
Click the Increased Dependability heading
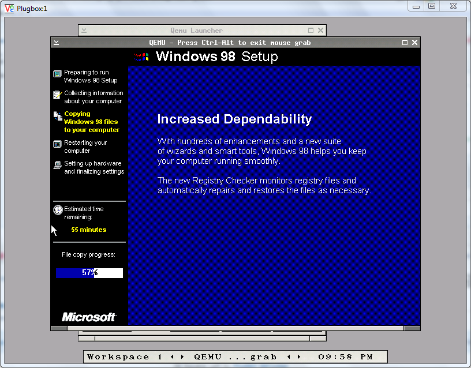234,119
